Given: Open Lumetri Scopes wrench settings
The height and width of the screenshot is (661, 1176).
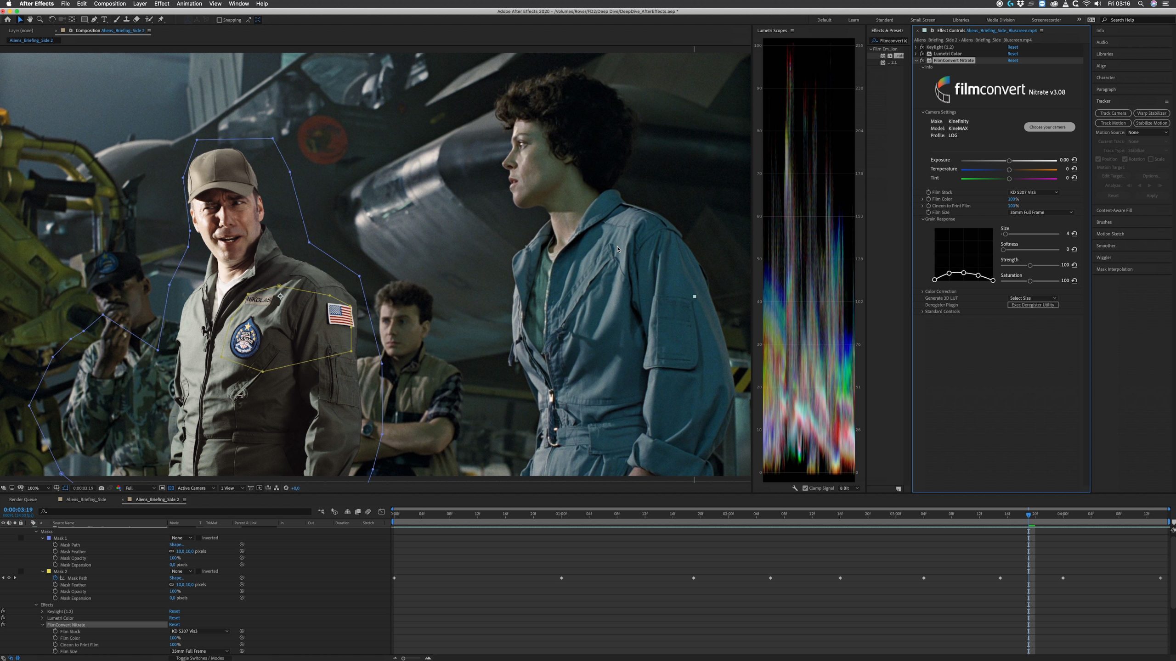Looking at the screenshot, I should [x=795, y=488].
